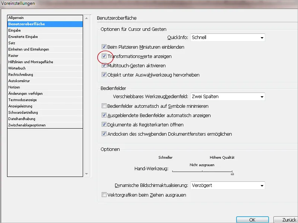The height and width of the screenshot is (223, 298).
Task: Toggle Ausgeblendete Bedienfelder automatisch anzeigen
Action: point(104,115)
